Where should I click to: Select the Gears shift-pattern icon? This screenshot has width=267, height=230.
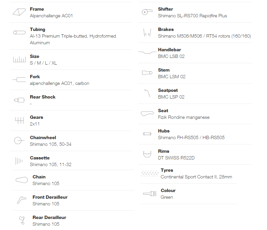[19, 120]
